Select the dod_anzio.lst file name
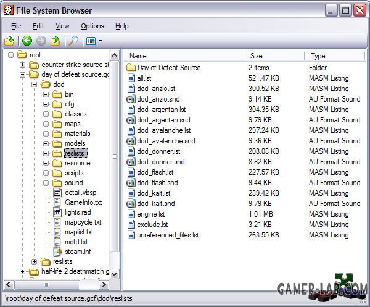 point(156,89)
